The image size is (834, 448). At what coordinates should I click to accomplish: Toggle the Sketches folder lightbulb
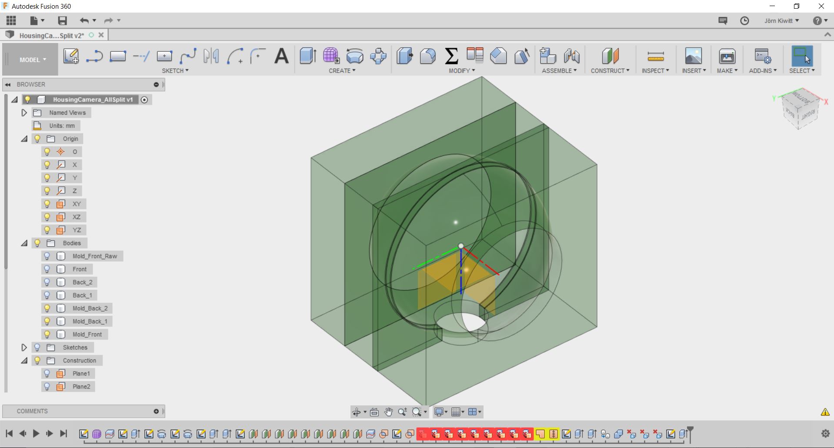(x=37, y=347)
